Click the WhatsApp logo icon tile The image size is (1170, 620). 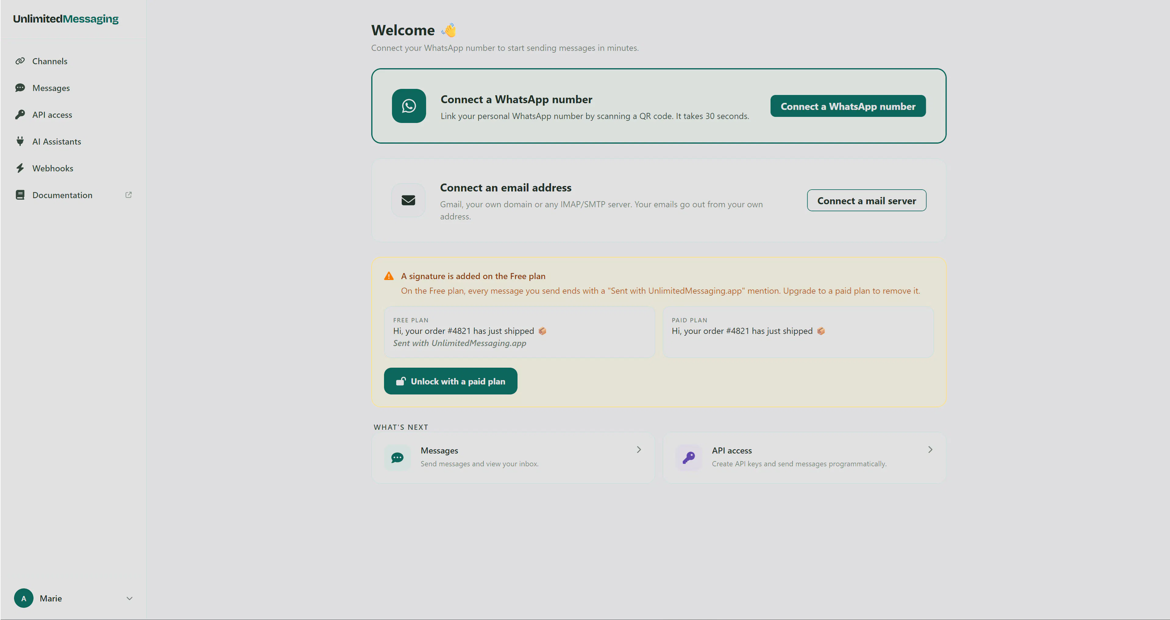409,106
